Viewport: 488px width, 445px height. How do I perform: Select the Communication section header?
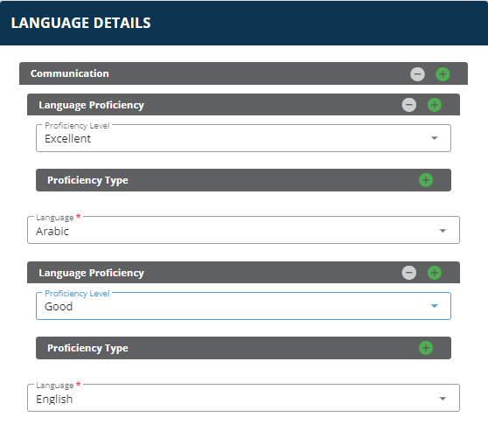point(243,73)
